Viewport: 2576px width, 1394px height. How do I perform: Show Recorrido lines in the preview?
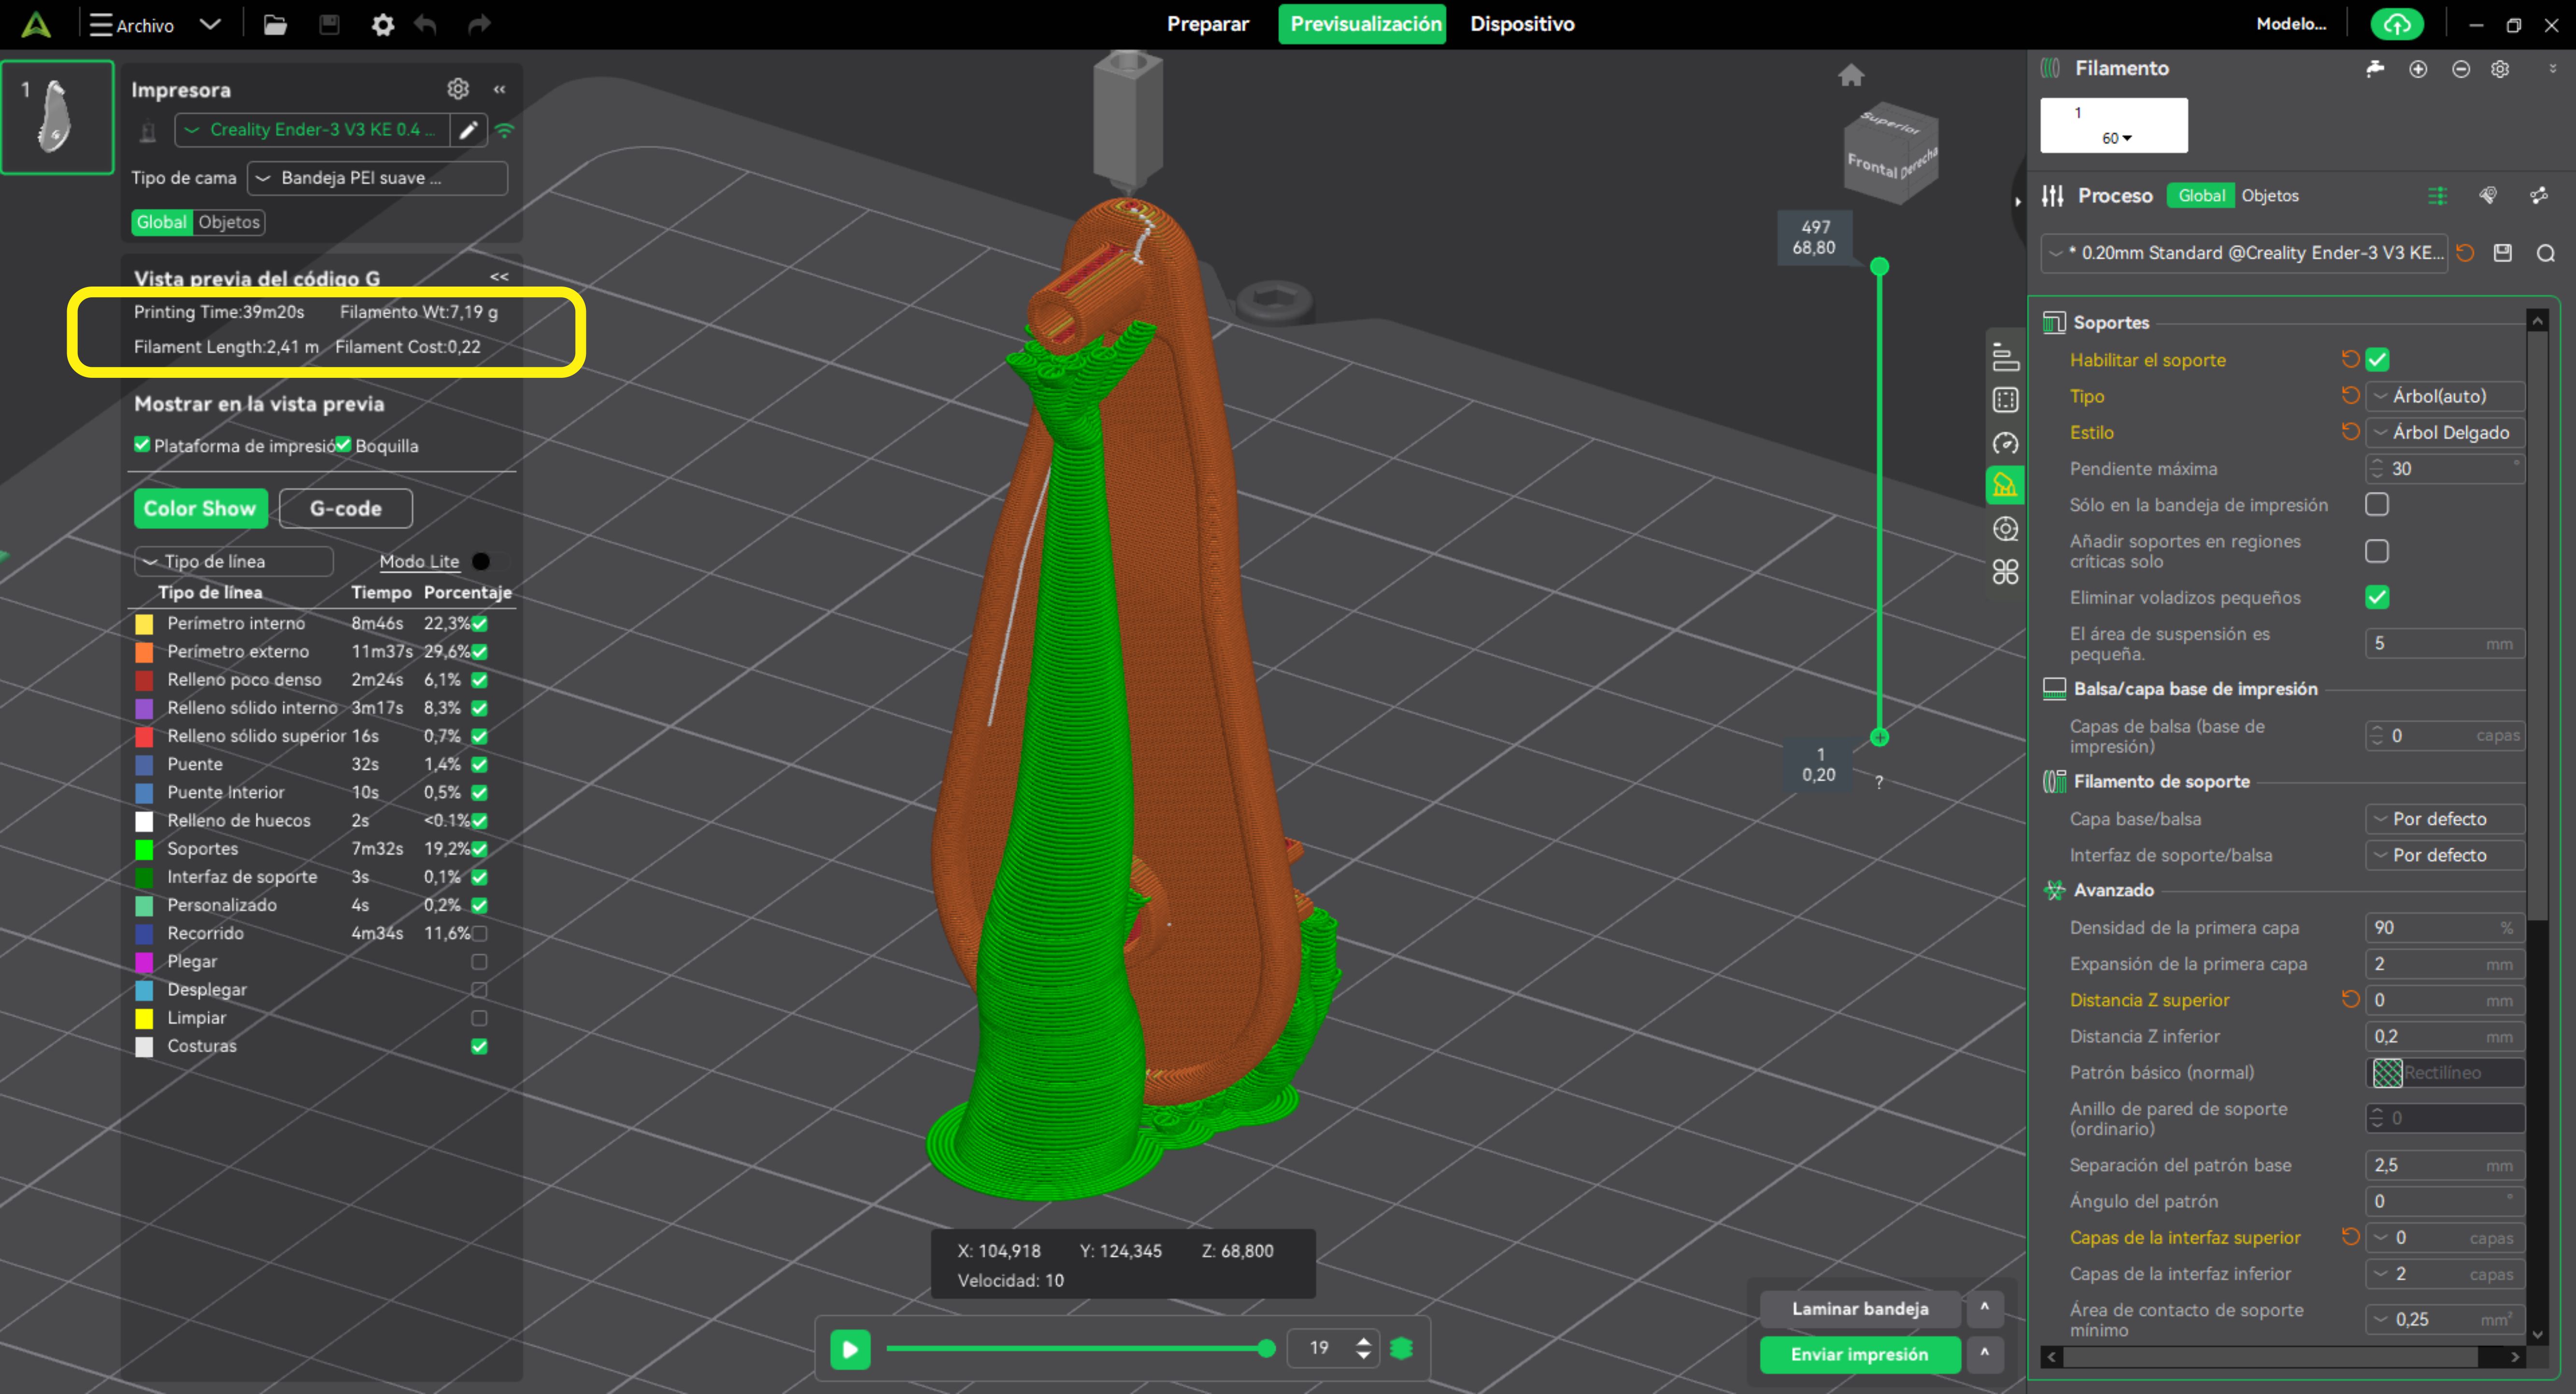click(x=479, y=933)
